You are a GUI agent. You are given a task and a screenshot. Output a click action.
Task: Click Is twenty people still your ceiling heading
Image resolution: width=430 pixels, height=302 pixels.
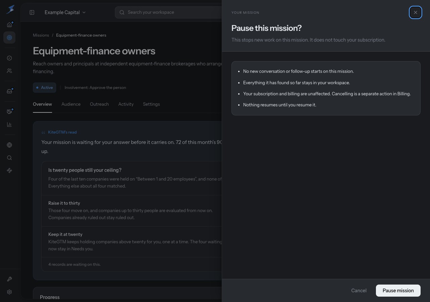(x=85, y=170)
